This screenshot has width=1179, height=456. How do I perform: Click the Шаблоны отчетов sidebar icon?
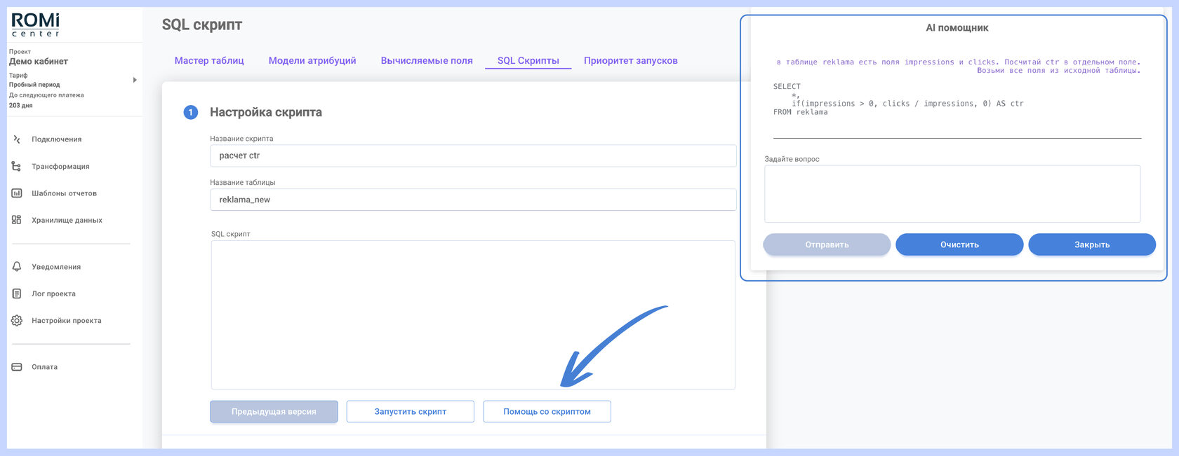17,193
